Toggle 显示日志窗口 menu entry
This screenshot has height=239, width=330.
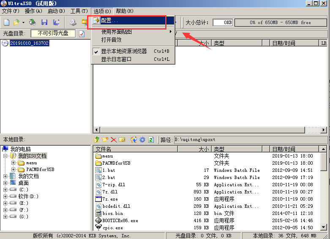pyautogui.click(x=133, y=60)
